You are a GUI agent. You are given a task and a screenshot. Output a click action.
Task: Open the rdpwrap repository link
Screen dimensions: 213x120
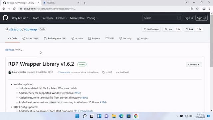click(30, 29)
